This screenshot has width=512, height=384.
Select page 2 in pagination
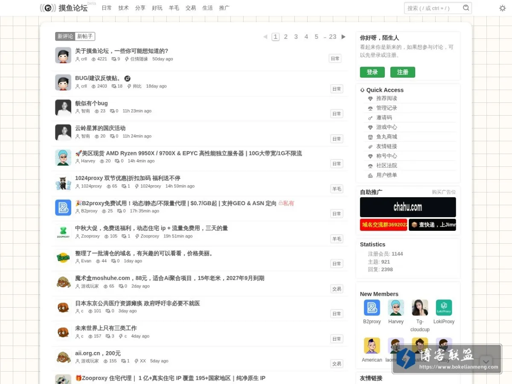[286, 37]
